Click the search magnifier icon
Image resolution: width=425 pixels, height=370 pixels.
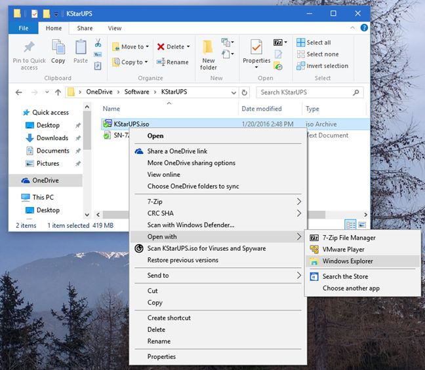(x=356, y=92)
